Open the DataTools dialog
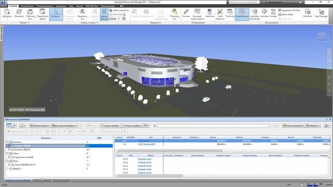 (308, 13)
